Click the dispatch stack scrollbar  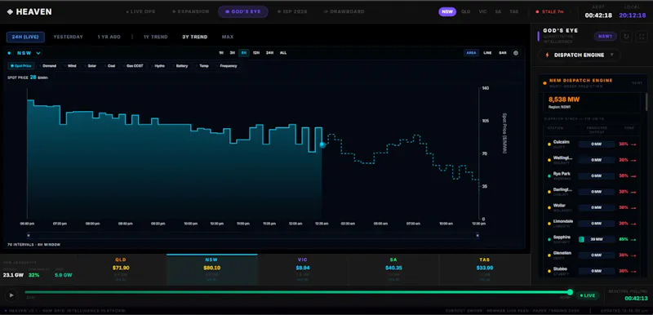[646, 102]
